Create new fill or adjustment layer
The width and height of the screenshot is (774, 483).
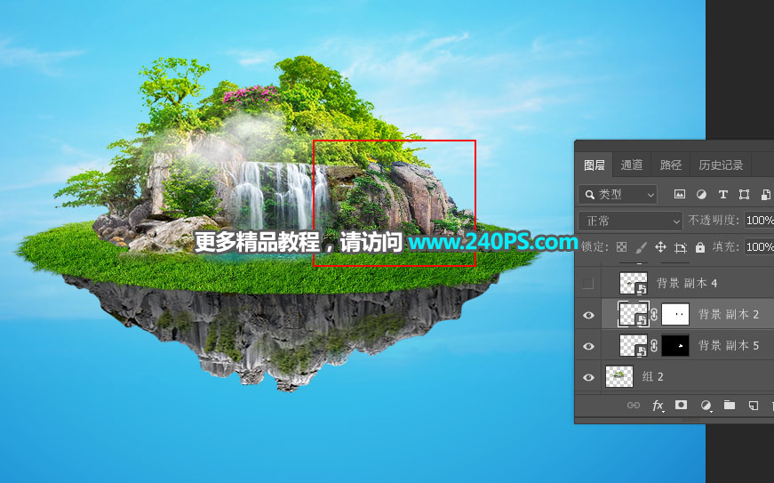tap(706, 406)
